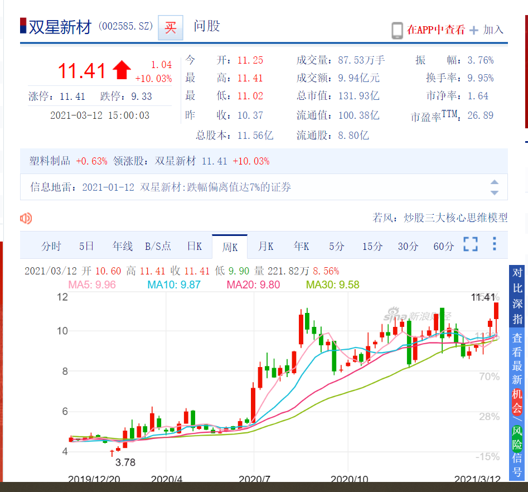Click the 成交额 9.94亿元 value
Screen dimensions: 528x492
pos(359,78)
